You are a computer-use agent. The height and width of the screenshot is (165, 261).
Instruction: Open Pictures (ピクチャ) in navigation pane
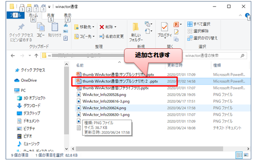[x=26, y=128]
